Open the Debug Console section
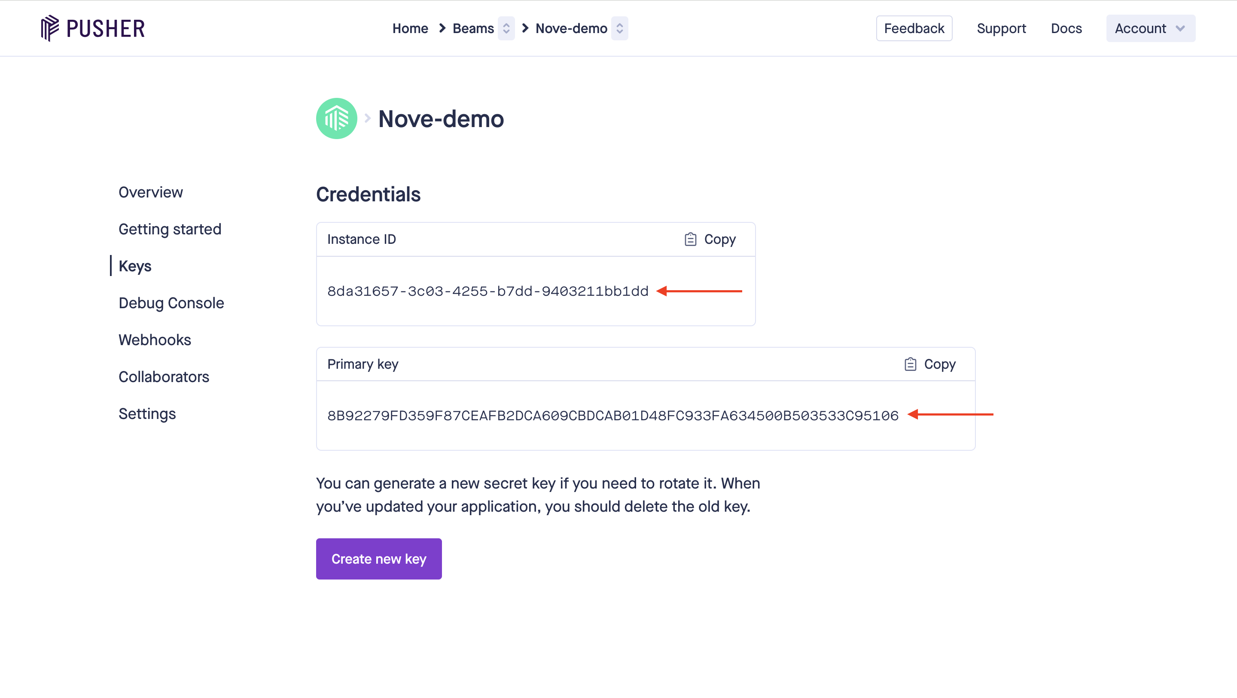 coord(171,303)
